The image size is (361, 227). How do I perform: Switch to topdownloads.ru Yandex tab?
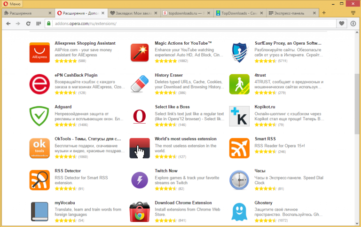[187, 13]
